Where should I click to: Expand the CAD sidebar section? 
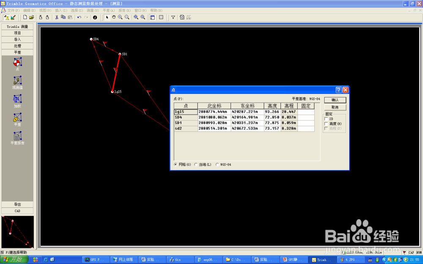tap(17, 211)
